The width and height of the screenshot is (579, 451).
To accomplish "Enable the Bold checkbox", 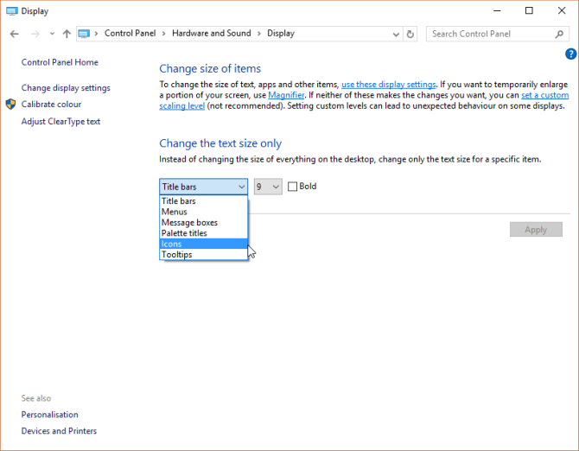I will tap(292, 187).
